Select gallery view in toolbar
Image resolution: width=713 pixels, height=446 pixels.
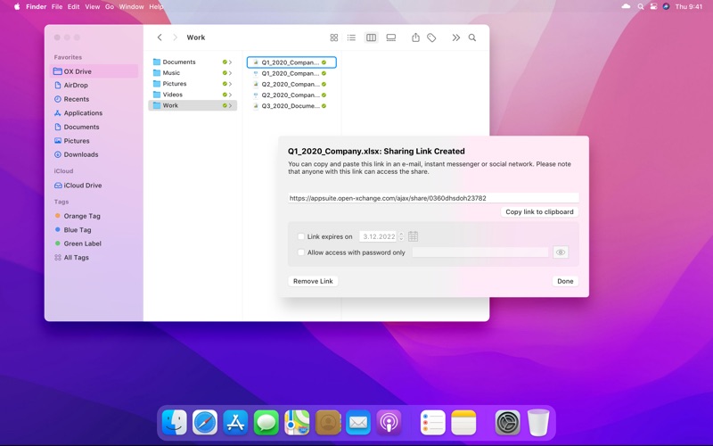(x=391, y=37)
